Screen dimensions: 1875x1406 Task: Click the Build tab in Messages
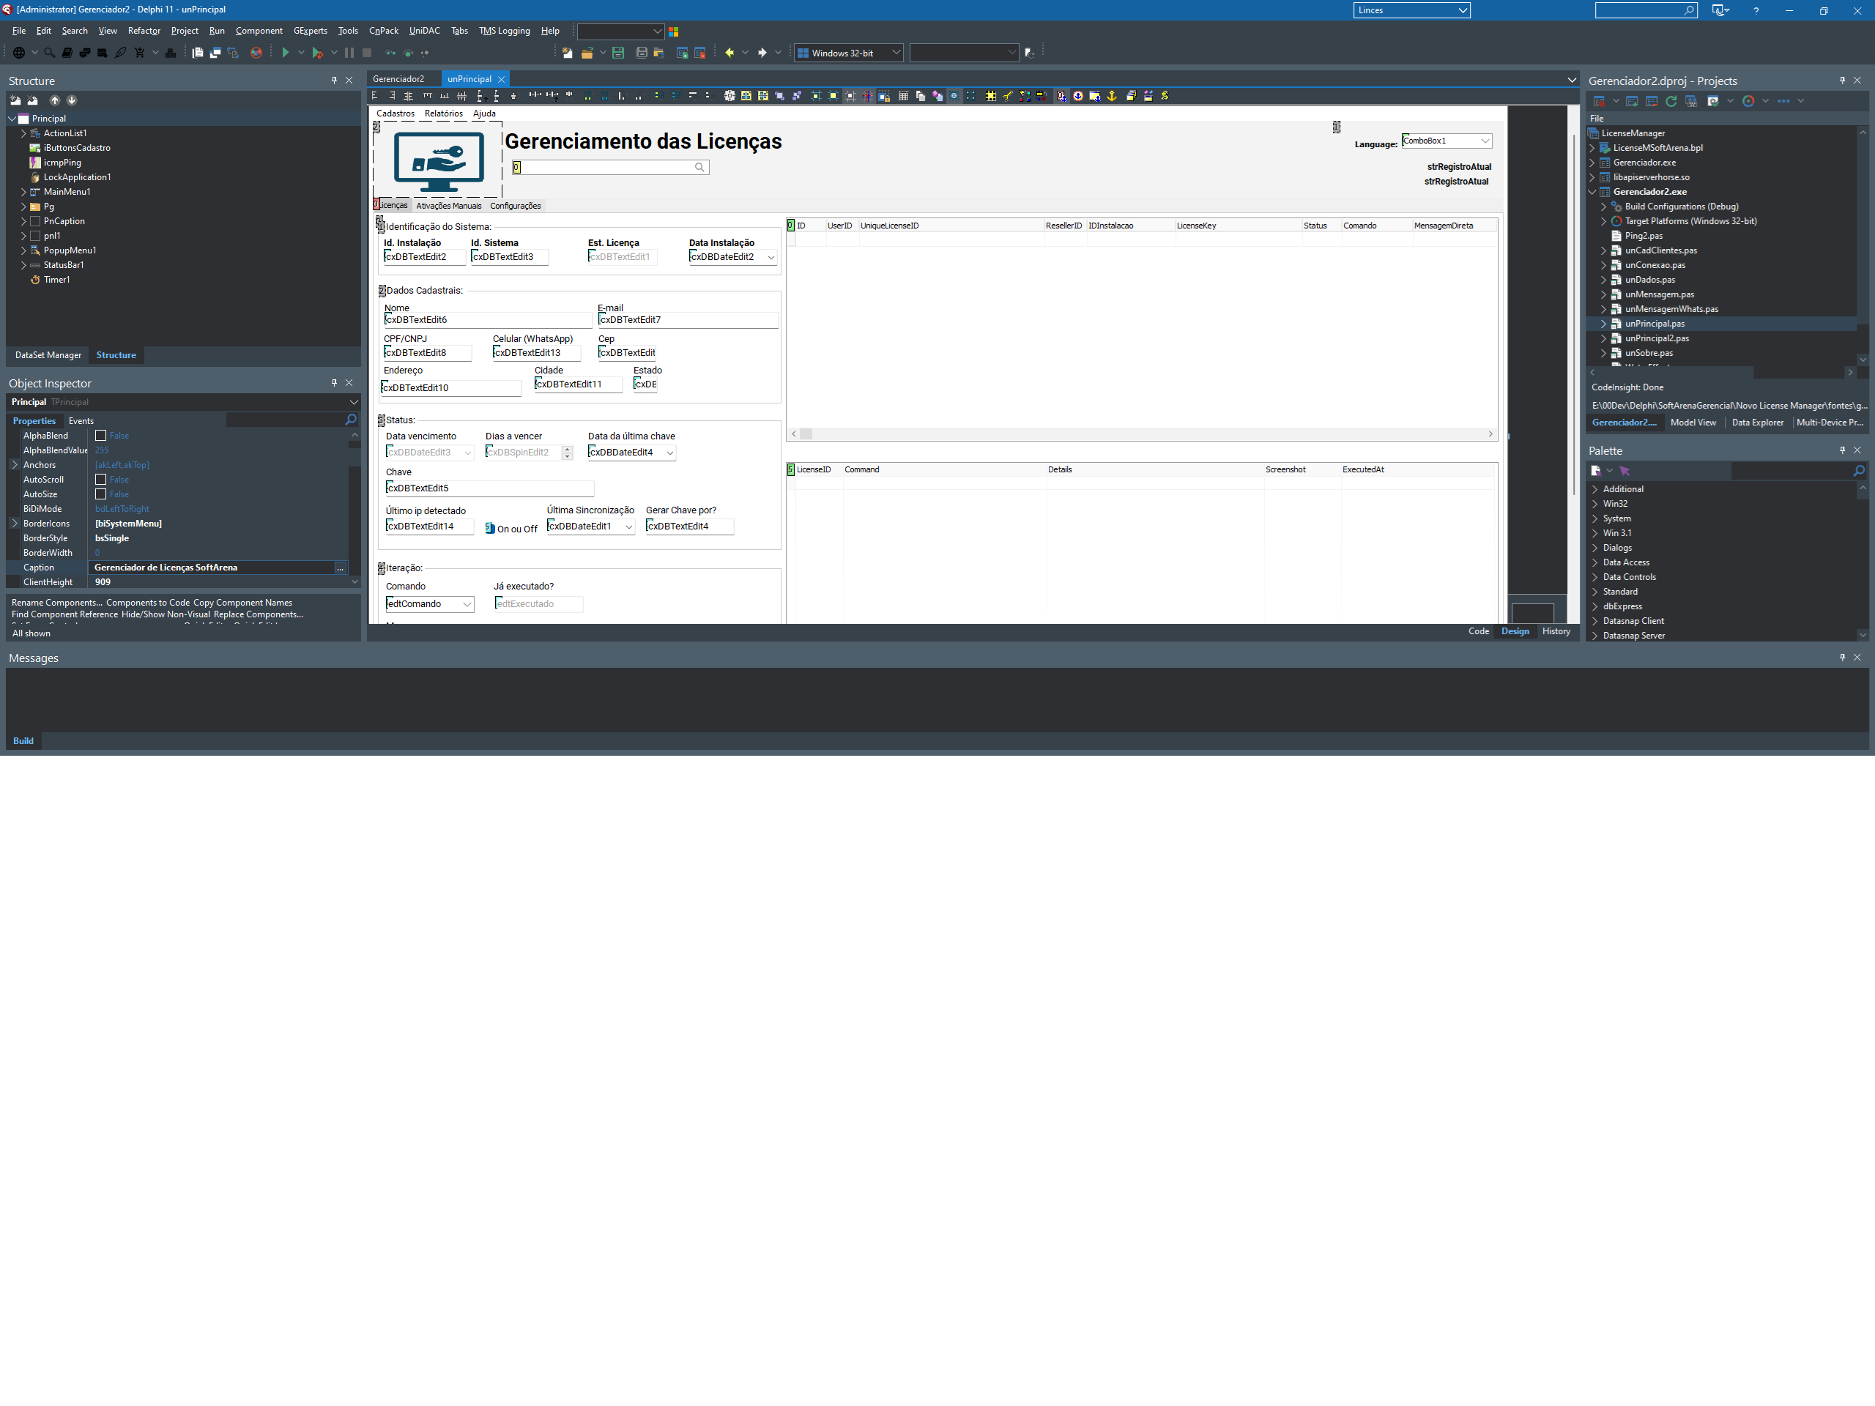pos(23,741)
